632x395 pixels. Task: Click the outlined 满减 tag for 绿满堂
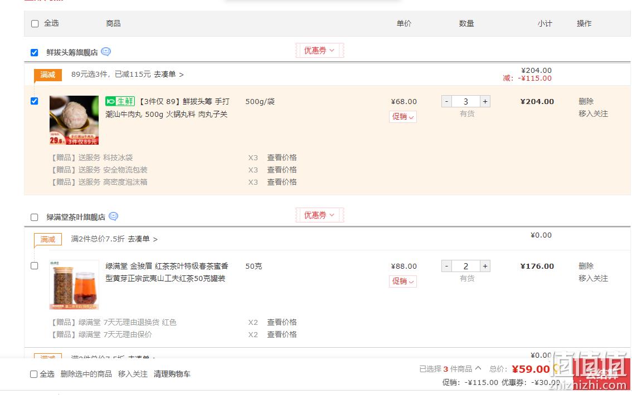click(48, 240)
